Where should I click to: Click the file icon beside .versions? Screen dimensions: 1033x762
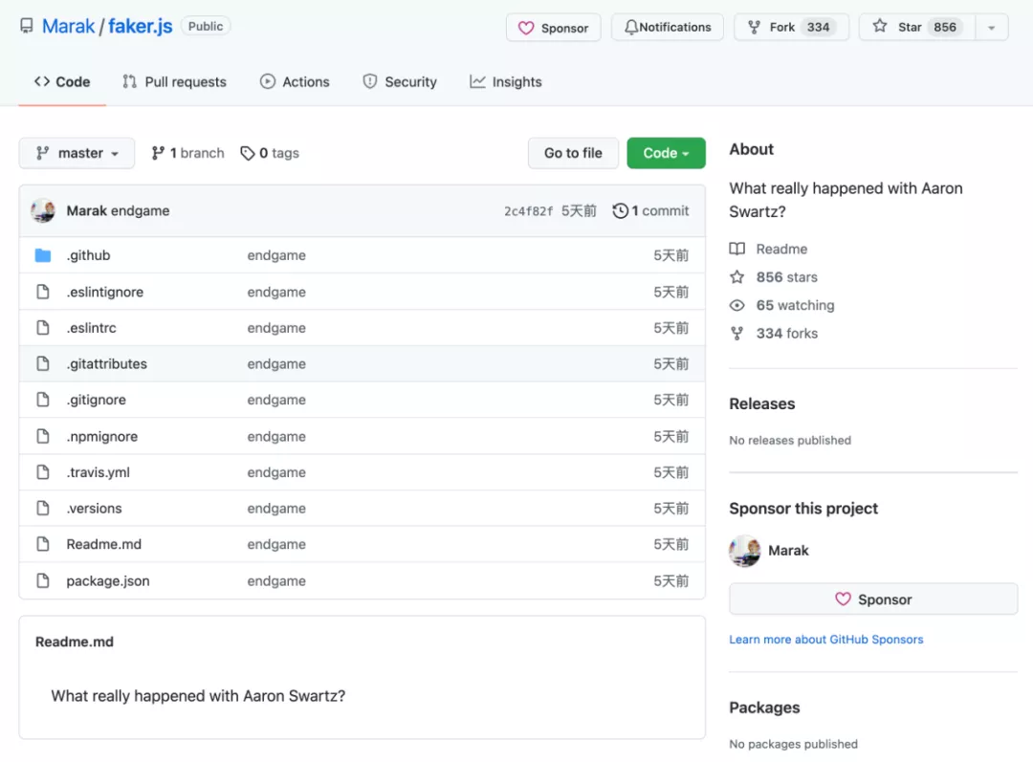43,509
